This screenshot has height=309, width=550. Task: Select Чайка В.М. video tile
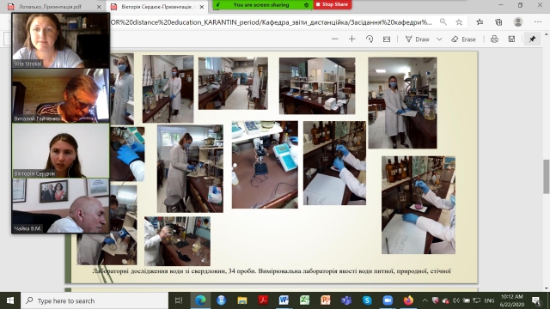click(61, 206)
